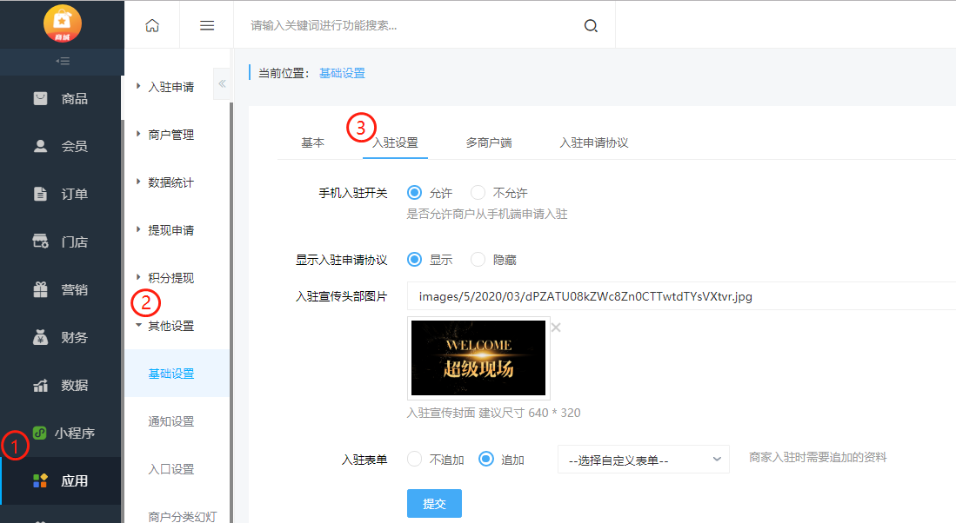The width and height of the screenshot is (956, 523).
Task: Select 显示 for 显示入驻申请协议
Action: click(x=414, y=260)
